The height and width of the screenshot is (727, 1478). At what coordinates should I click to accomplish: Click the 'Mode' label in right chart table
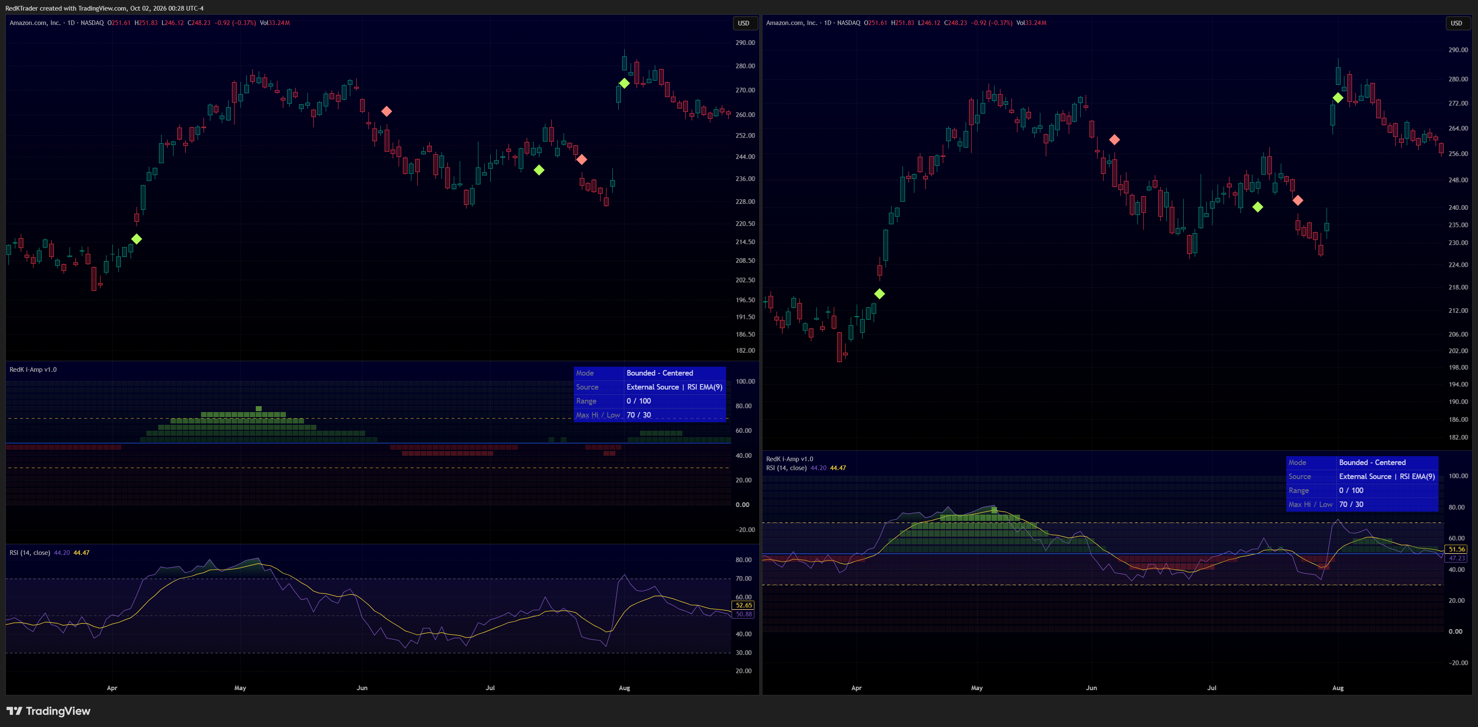(x=1297, y=462)
